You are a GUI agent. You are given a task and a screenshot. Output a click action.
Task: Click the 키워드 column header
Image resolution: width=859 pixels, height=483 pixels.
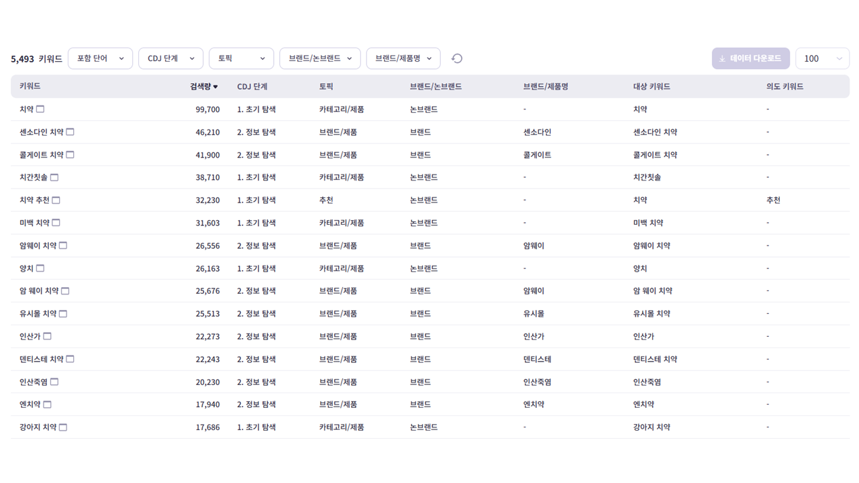30,87
